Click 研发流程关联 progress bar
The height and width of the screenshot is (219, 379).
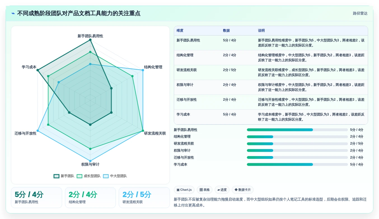297,144
